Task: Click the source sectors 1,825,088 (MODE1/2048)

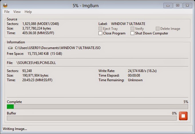Action: [x=41, y=24]
